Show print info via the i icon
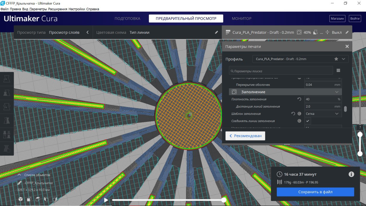The image size is (366, 206). click(351, 174)
